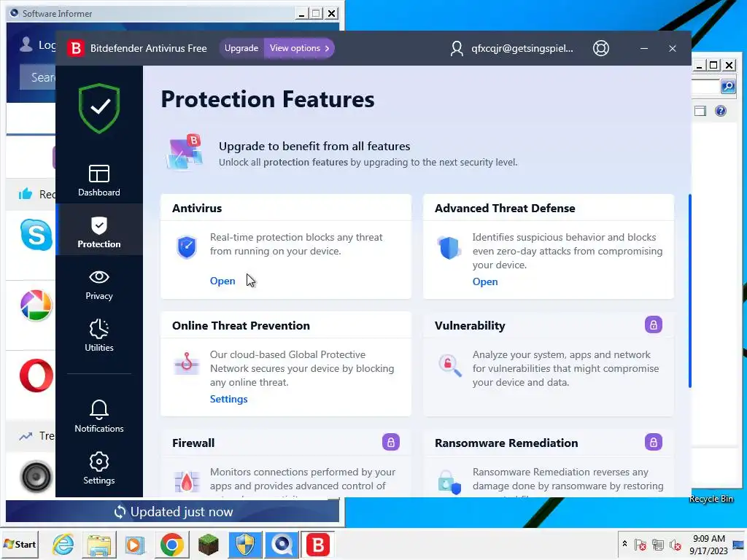Select the Protection sidebar item
The height and width of the screenshot is (560, 747).
click(x=99, y=232)
